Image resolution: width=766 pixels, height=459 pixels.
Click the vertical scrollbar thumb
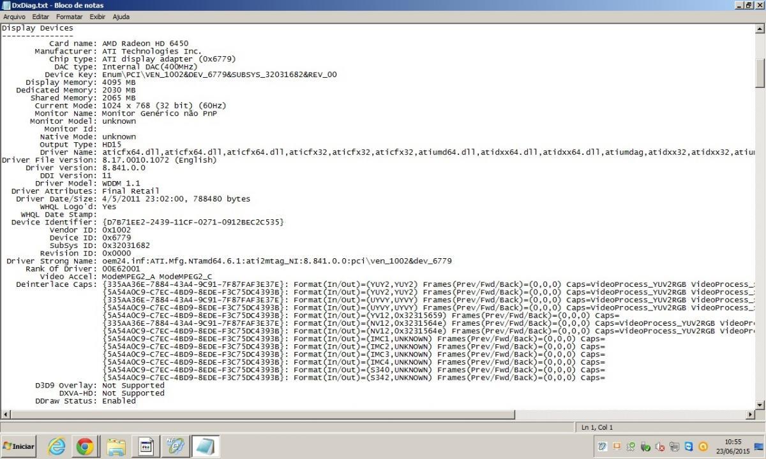(x=760, y=73)
